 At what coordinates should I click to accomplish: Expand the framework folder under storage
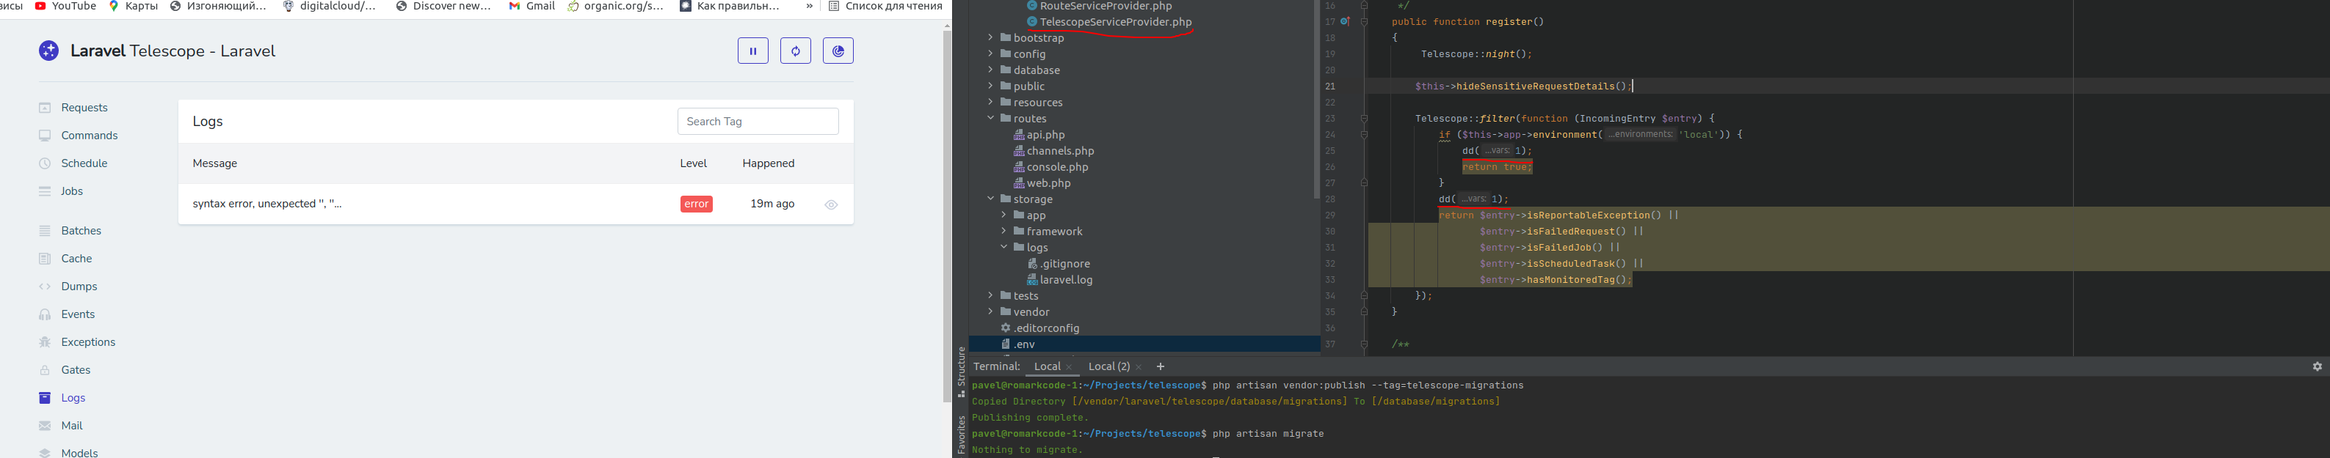(x=1004, y=232)
